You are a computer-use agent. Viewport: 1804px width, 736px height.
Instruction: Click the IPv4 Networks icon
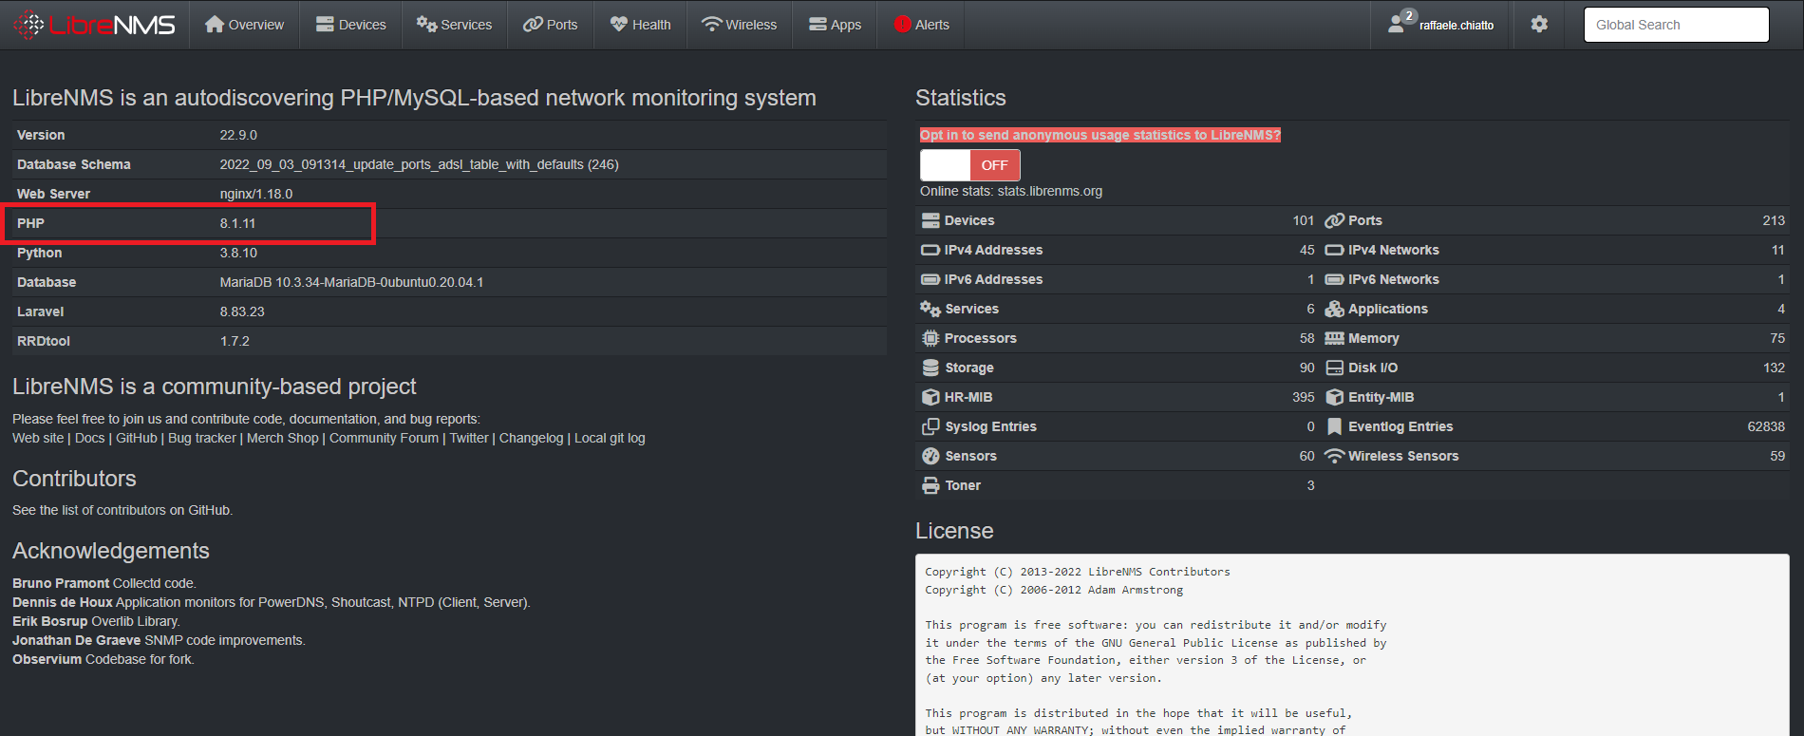1334,250
